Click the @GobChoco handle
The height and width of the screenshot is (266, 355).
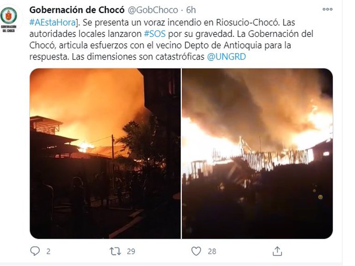(153, 10)
